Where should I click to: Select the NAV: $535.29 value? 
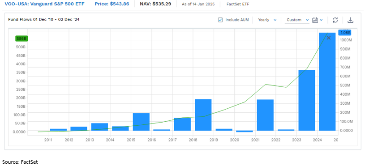[x=155, y=4]
